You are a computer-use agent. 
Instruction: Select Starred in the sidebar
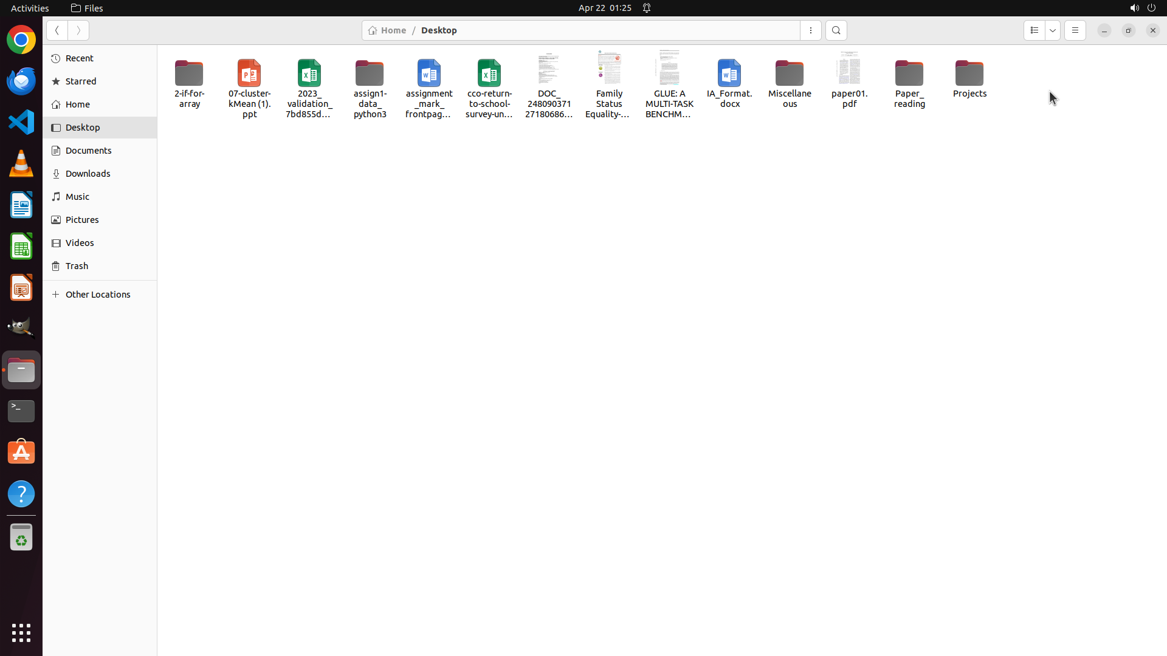point(81,81)
